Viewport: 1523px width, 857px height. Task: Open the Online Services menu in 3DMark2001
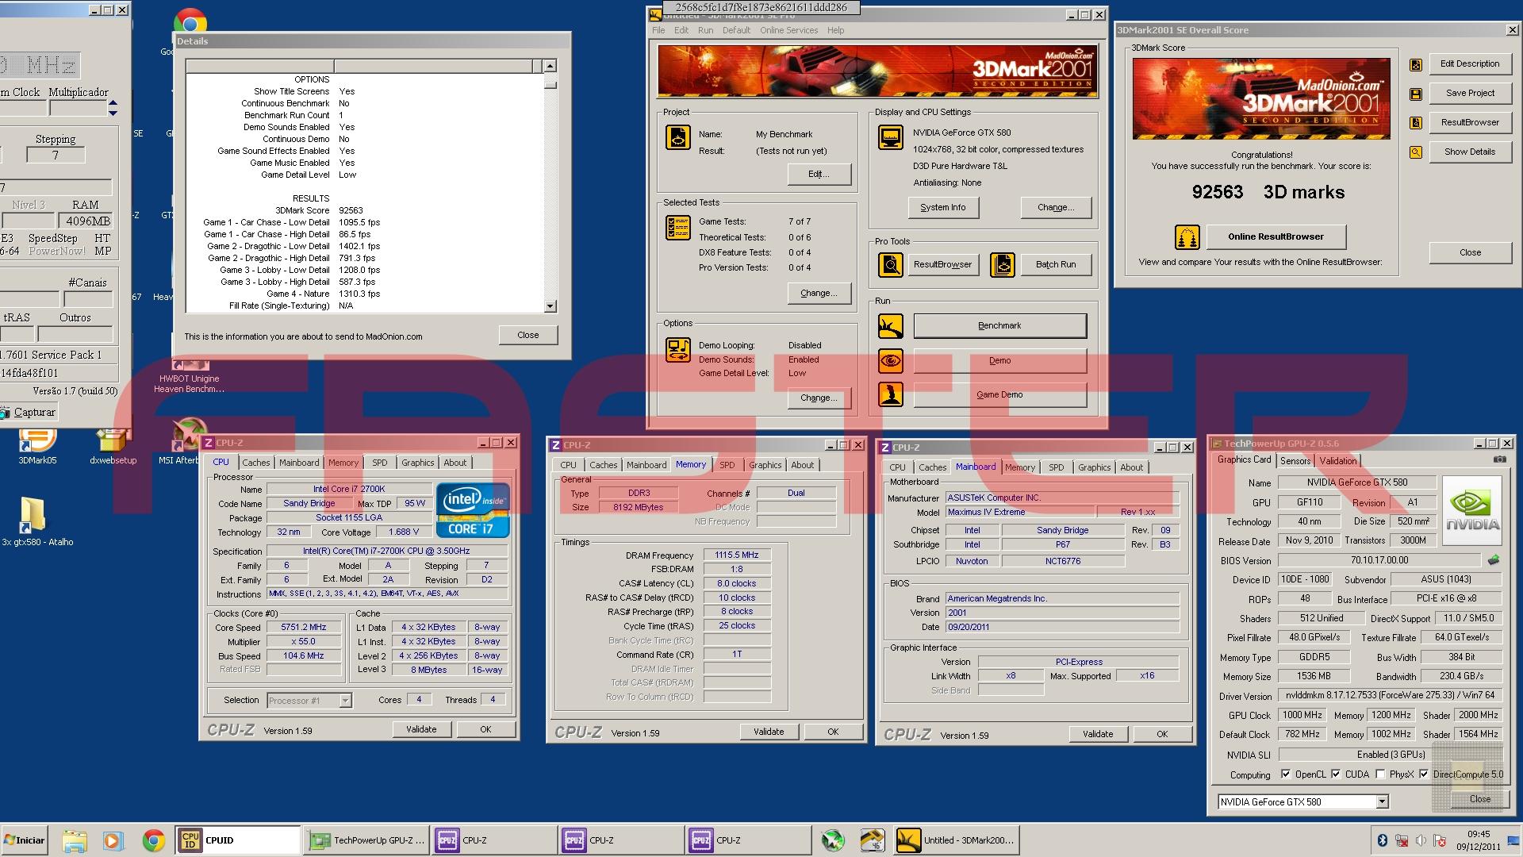click(788, 30)
